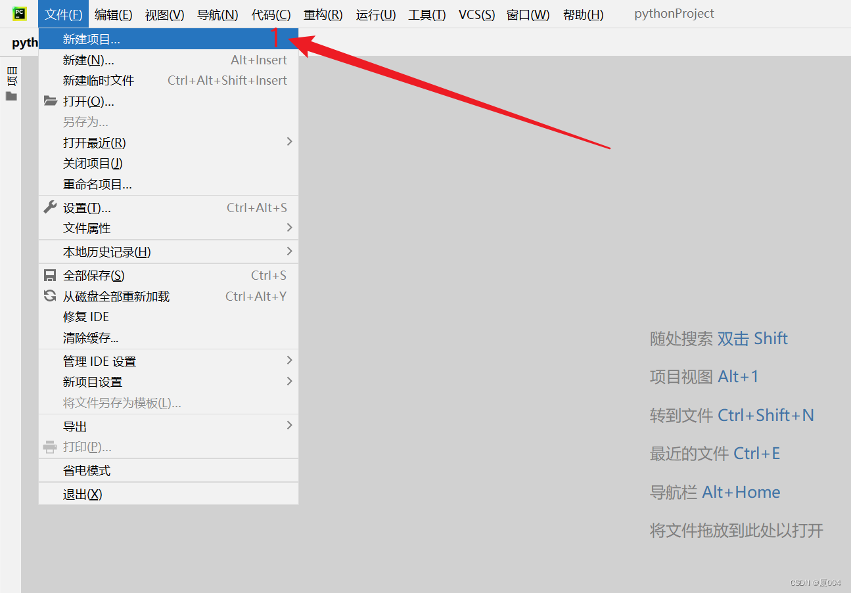Open the 文件(F) menu
The width and height of the screenshot is (851, 593).
click(x=63, y=14)
